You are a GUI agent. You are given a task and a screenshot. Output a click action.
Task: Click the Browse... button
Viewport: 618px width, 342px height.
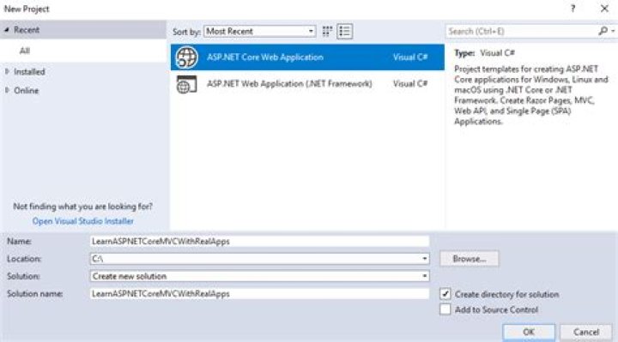[x=469, y=259]
